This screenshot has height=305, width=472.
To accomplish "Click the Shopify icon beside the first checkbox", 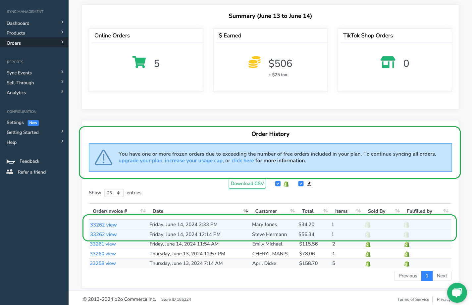I will [286, 184].
